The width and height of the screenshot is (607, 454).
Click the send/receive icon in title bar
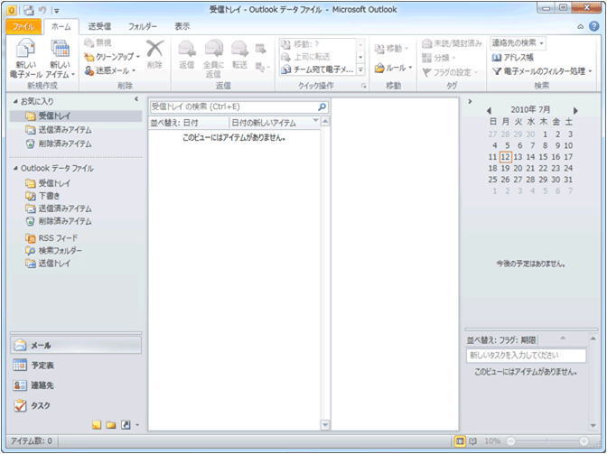pos(27,10)
